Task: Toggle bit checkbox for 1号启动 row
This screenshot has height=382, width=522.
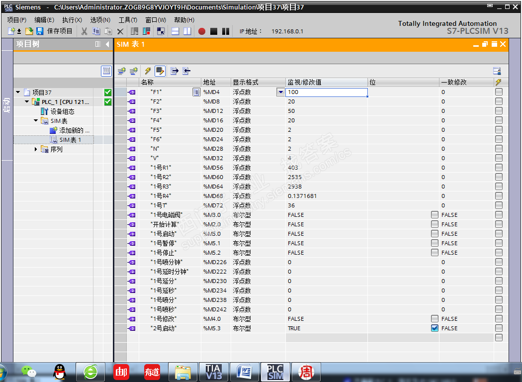Action: click(435, 234)
